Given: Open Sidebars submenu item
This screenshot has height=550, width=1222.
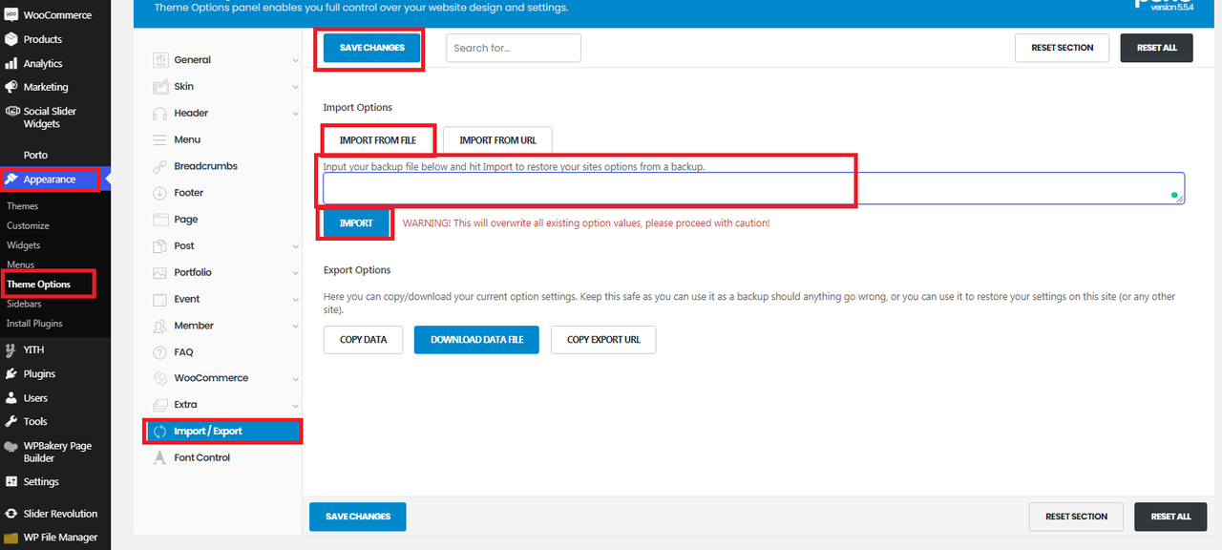Looking at the screenshot, I should [x=25, y=304].
